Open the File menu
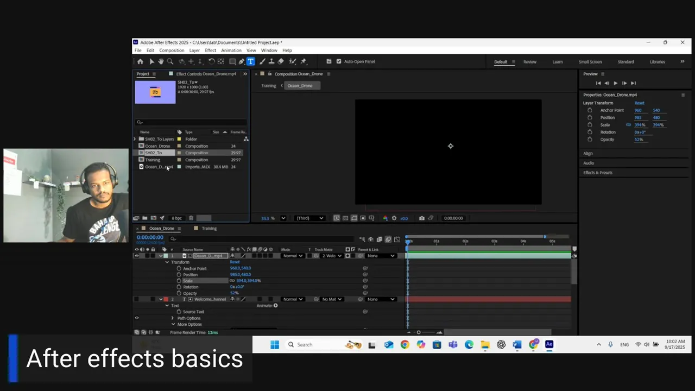The width and height of the screenshot is (695, 391). [x=138, y=51]
